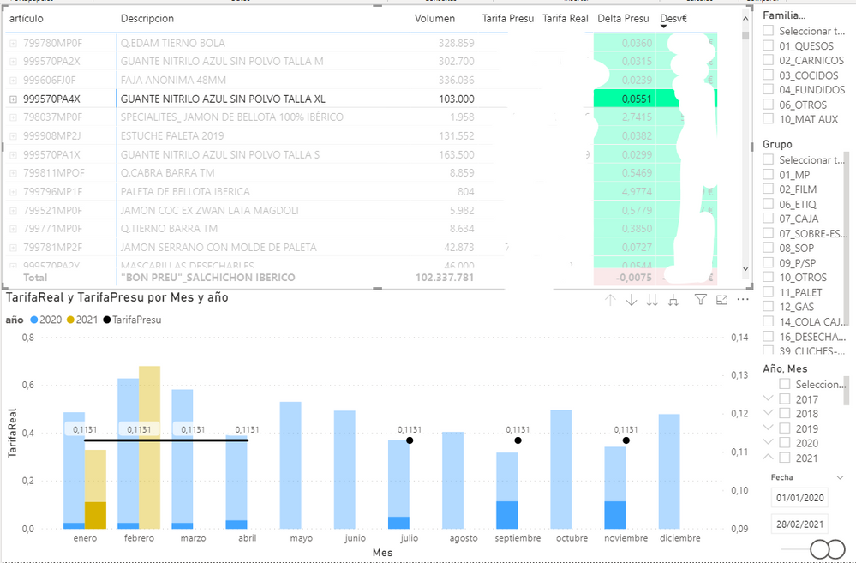Edit the start date field 01/01/2020
Image resolution: width=856 pixels, height=563 pixels.
coord(799,498)
